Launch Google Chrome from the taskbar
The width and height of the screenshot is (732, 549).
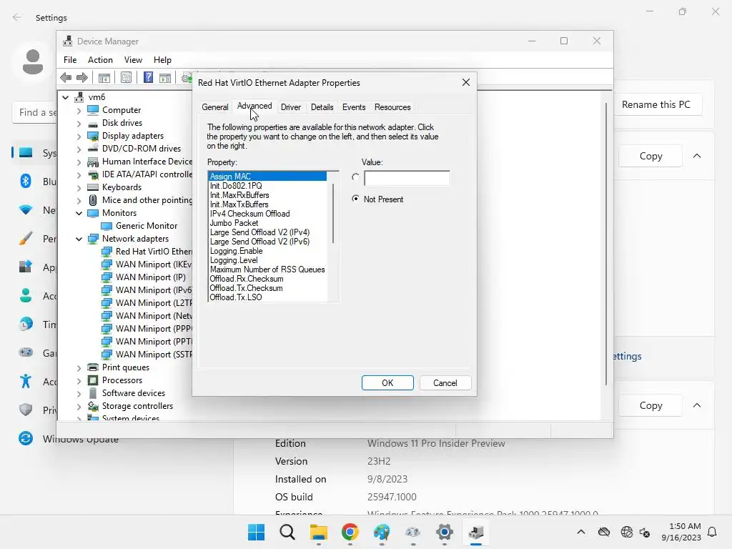350,532
